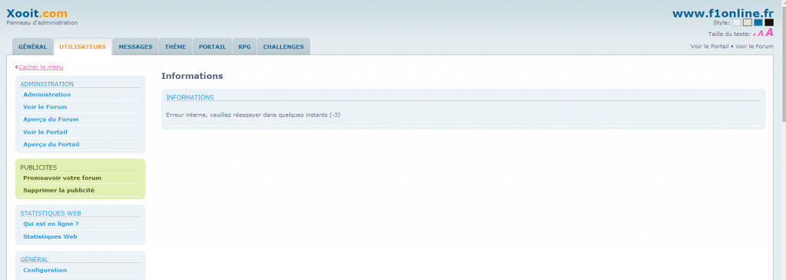Screen dimensions: 786x280
Task: Click the STATISTIQUES WEB section header
Action: tap(51, 213)
